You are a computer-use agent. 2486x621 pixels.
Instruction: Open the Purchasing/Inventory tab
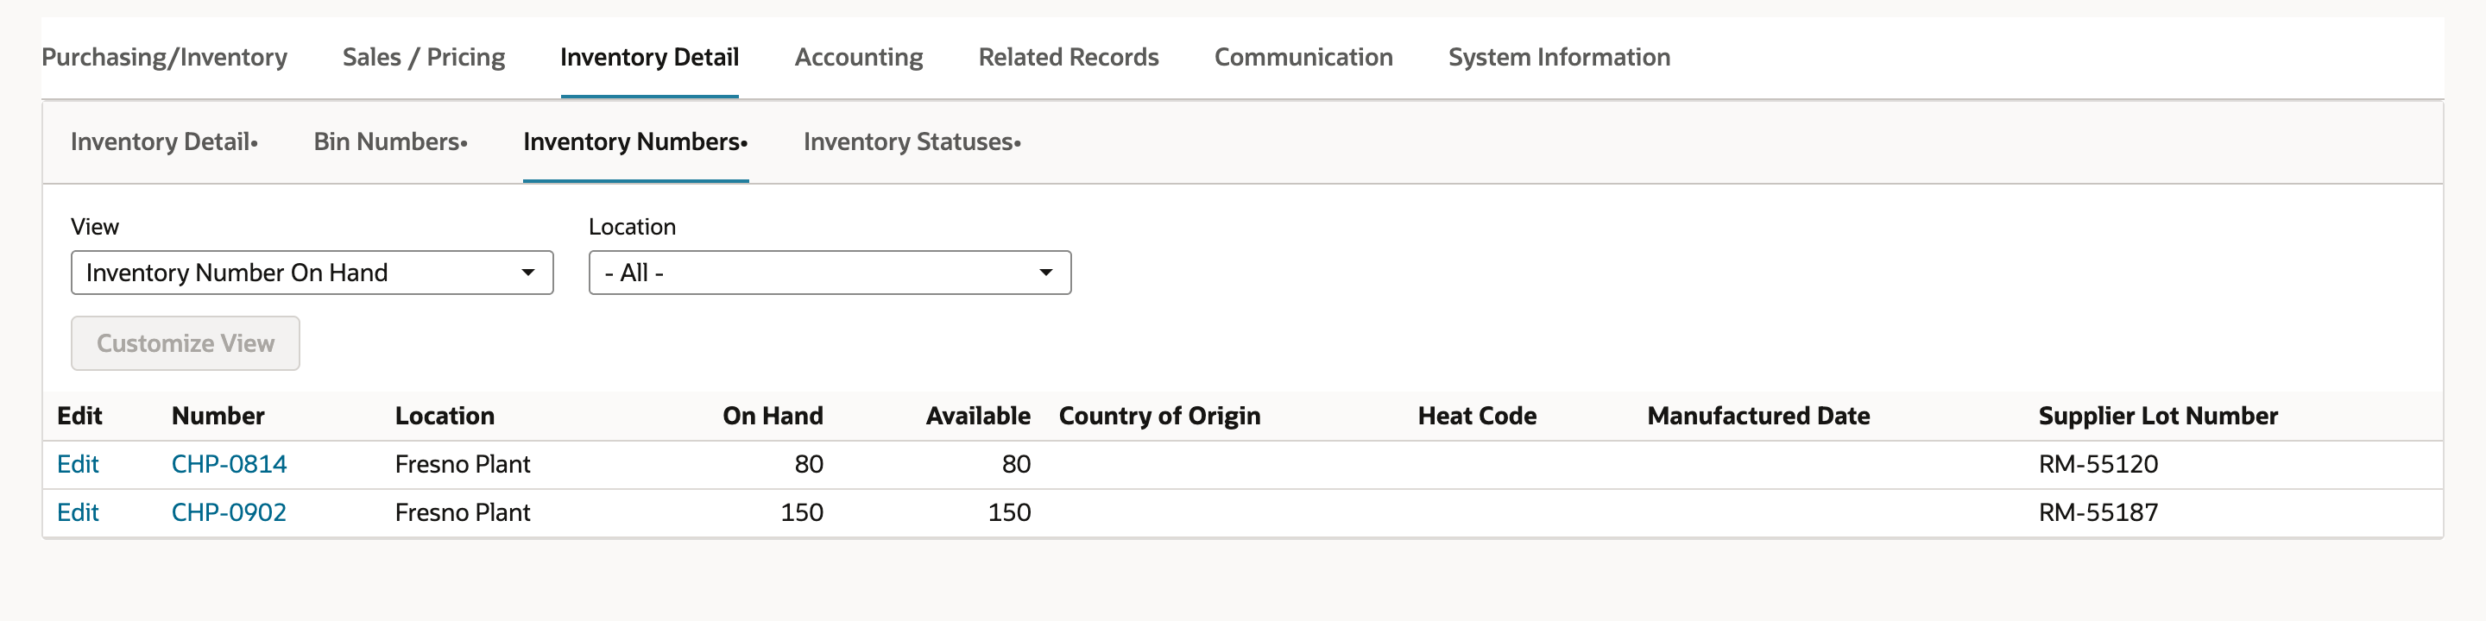coord(164,57)
